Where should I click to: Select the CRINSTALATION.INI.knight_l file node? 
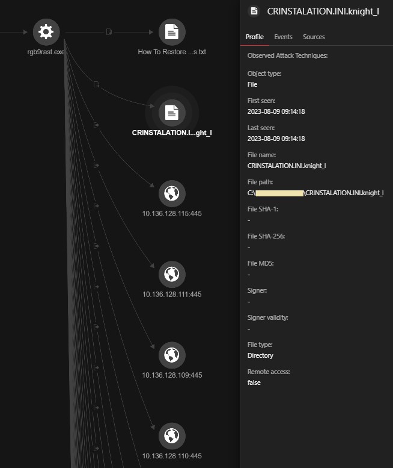pos(172,112)
